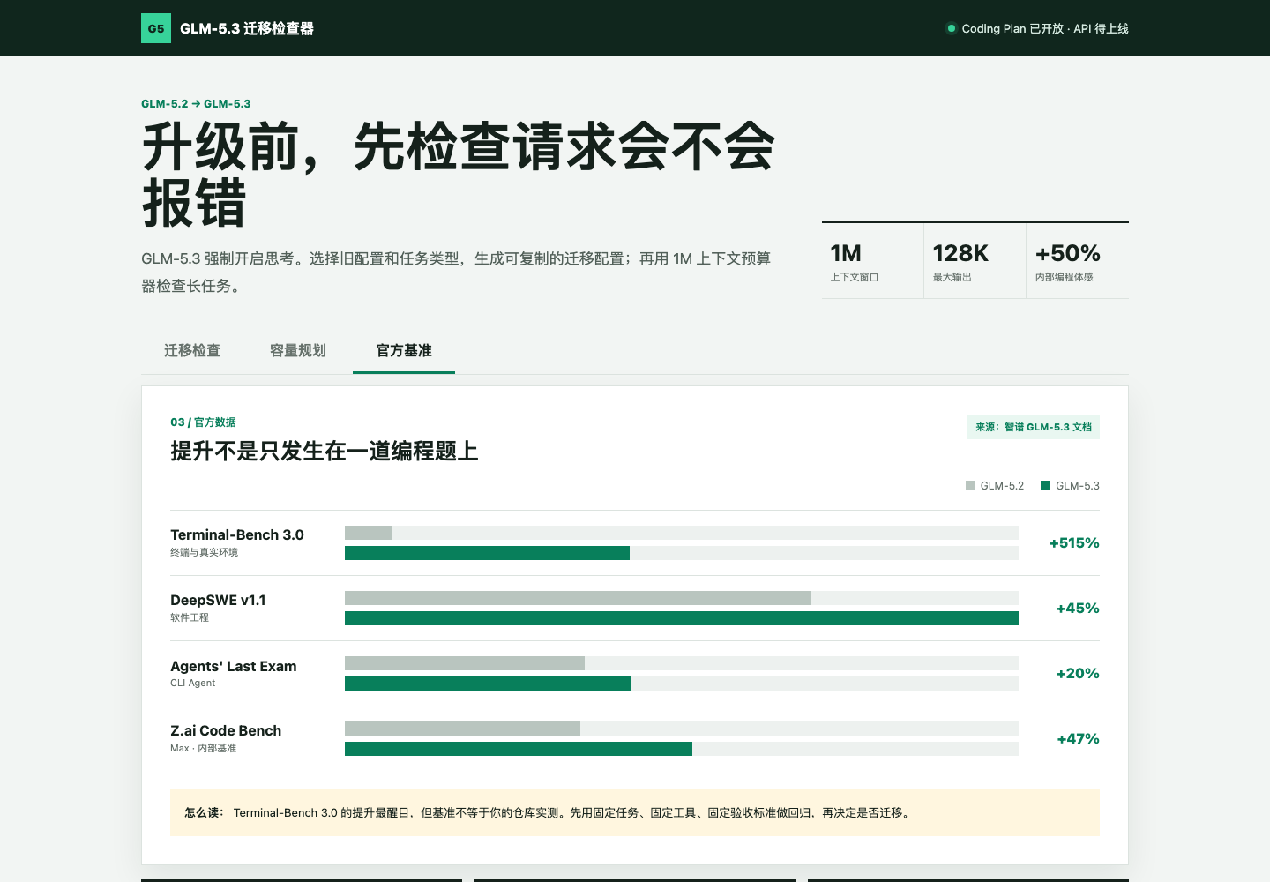This screenshot has height=882, width=1270.
Task: Click the +50% stat value
Action: (x=1068, y=253)
